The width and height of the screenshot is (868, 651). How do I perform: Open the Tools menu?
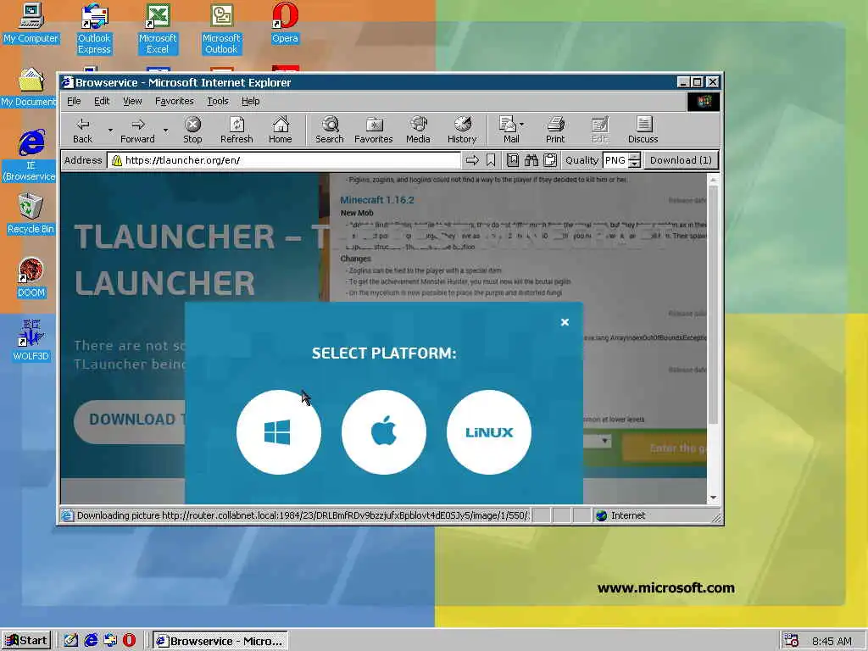pyautogui.click(x=218, y=102)
